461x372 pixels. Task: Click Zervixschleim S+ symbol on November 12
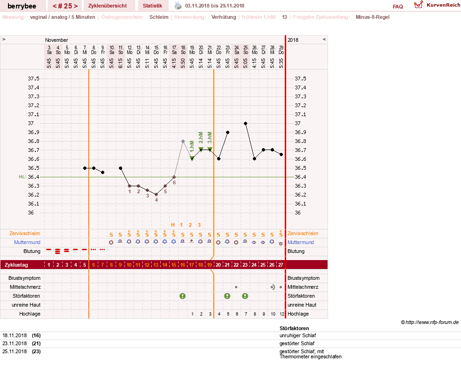click(x=129, y=234)
